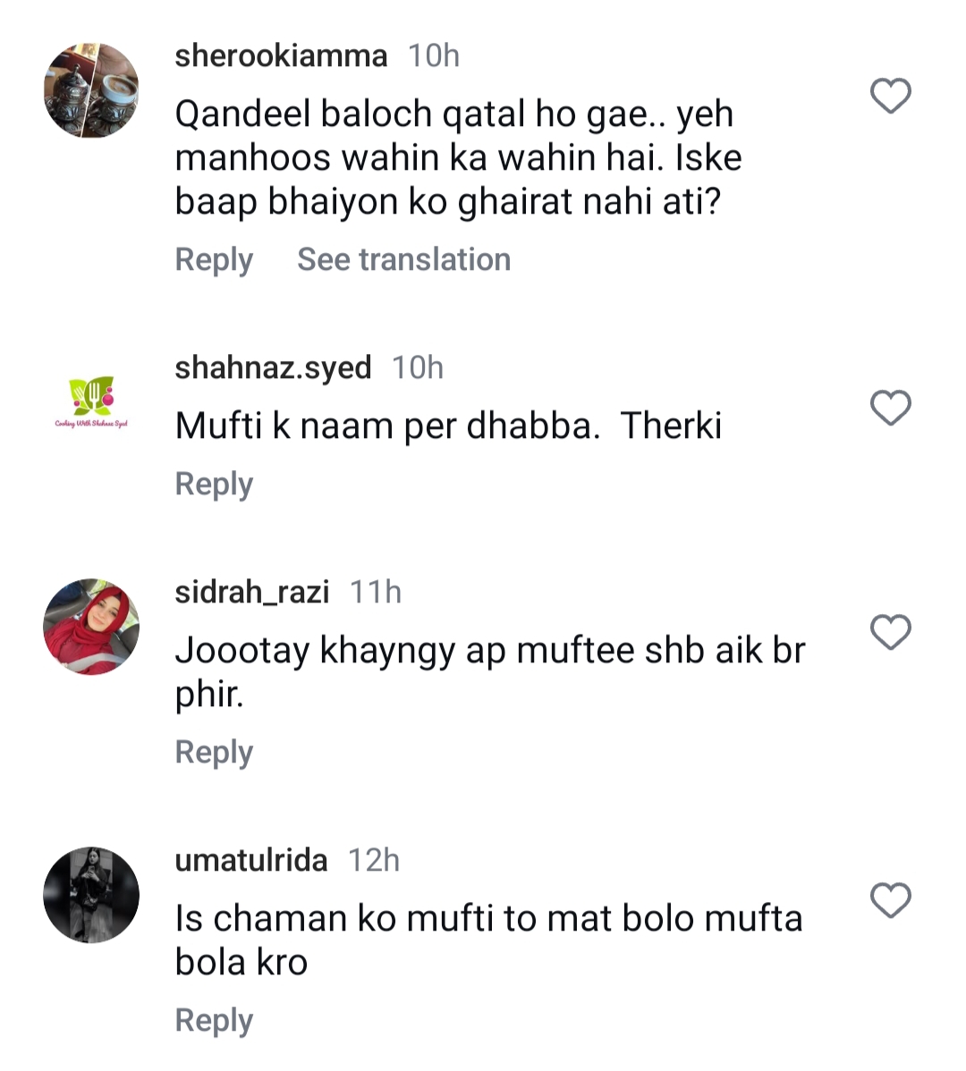
Task: Toggle the like heart on sidrah_razi's comment
Action: pos(890,632)
